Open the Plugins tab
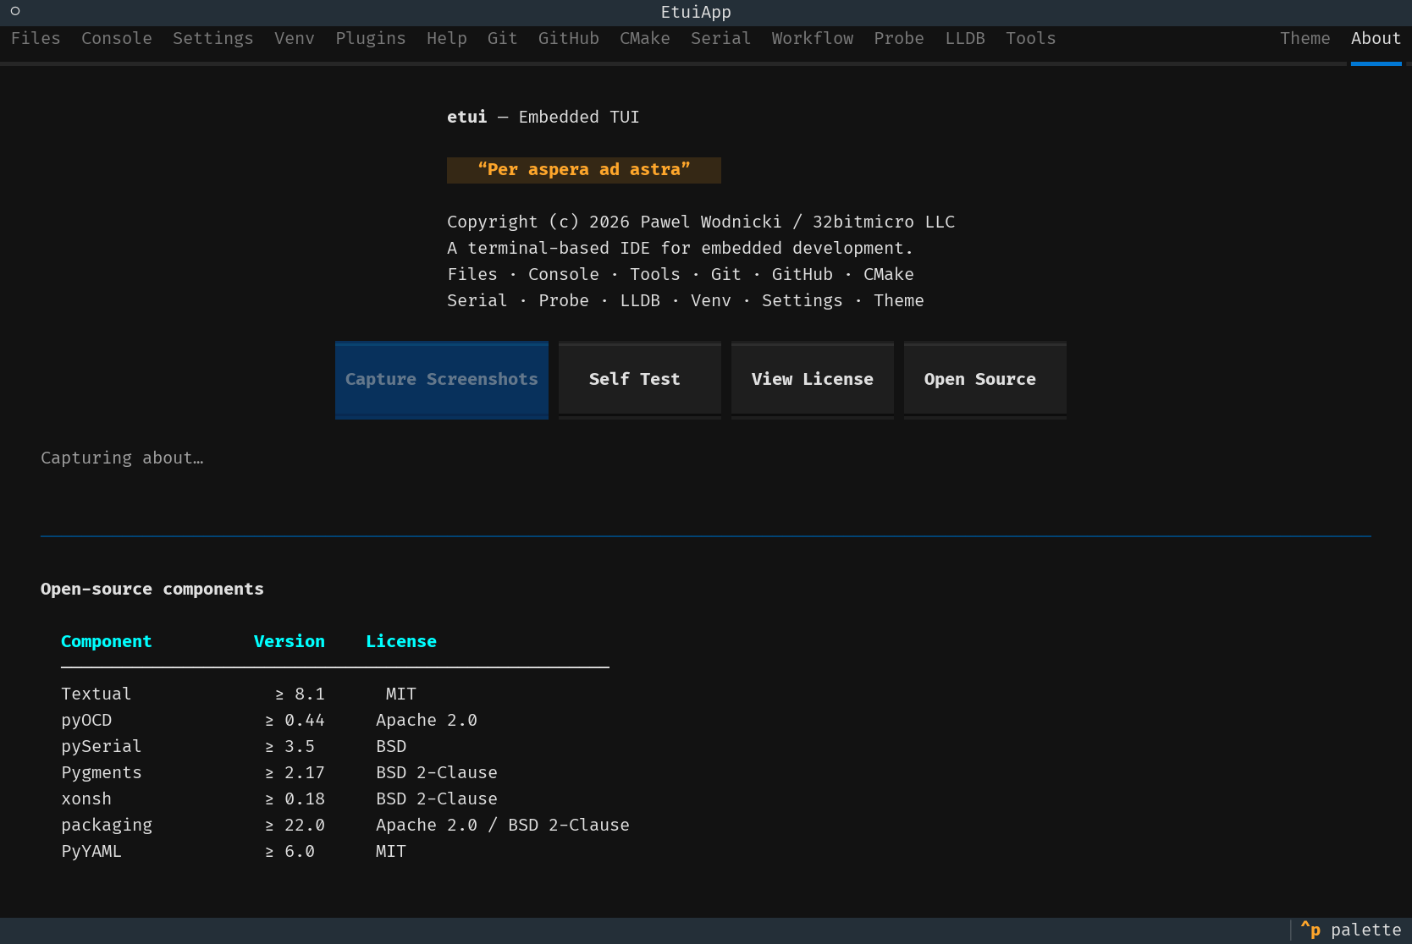 (371, 39)
